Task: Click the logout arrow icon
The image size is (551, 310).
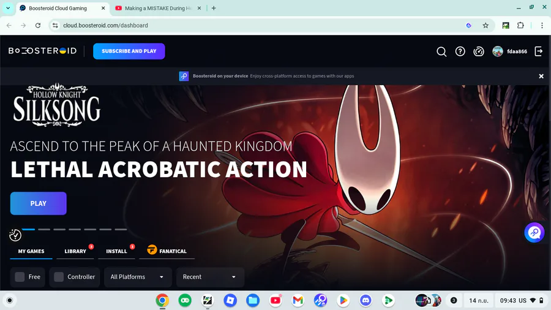Action: tap(539, 51)
